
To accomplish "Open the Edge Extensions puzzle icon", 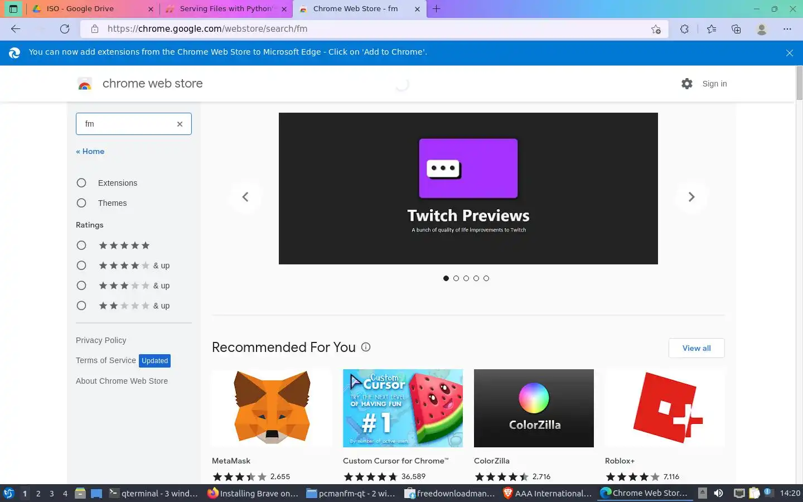I will [684, 29].
